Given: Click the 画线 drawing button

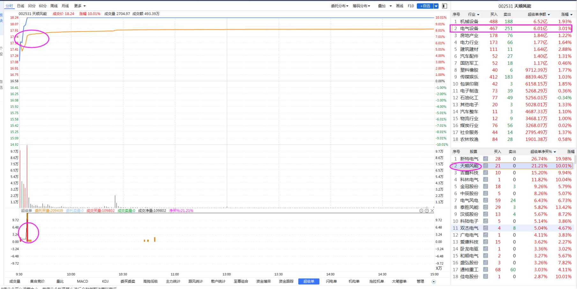Looking at the screenshot, I should click(400, 6).
